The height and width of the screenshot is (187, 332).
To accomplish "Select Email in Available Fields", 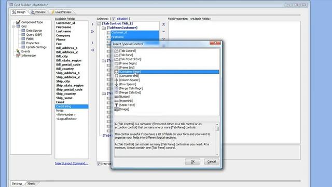I will tap(60, 102).
